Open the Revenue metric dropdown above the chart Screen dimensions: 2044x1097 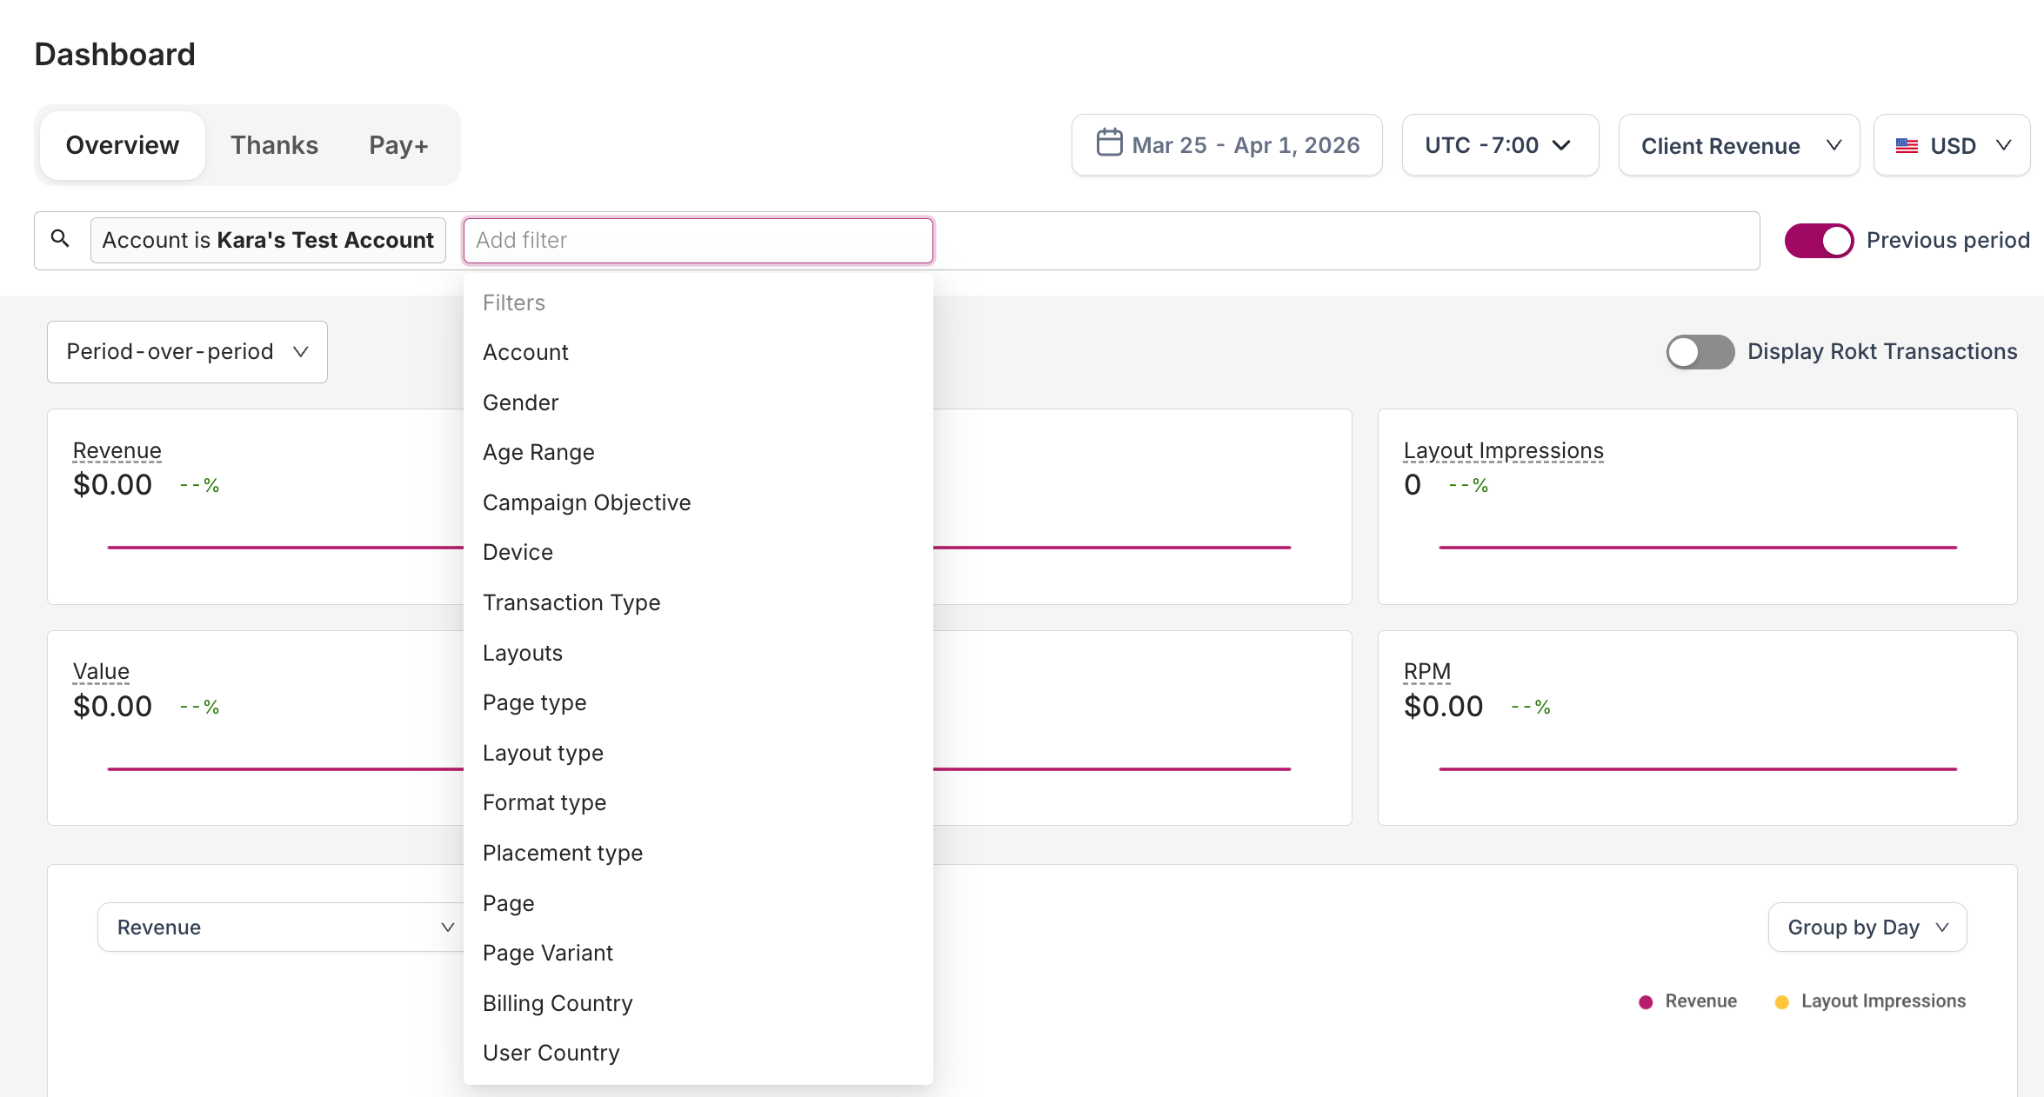click(x=280, y=927)
